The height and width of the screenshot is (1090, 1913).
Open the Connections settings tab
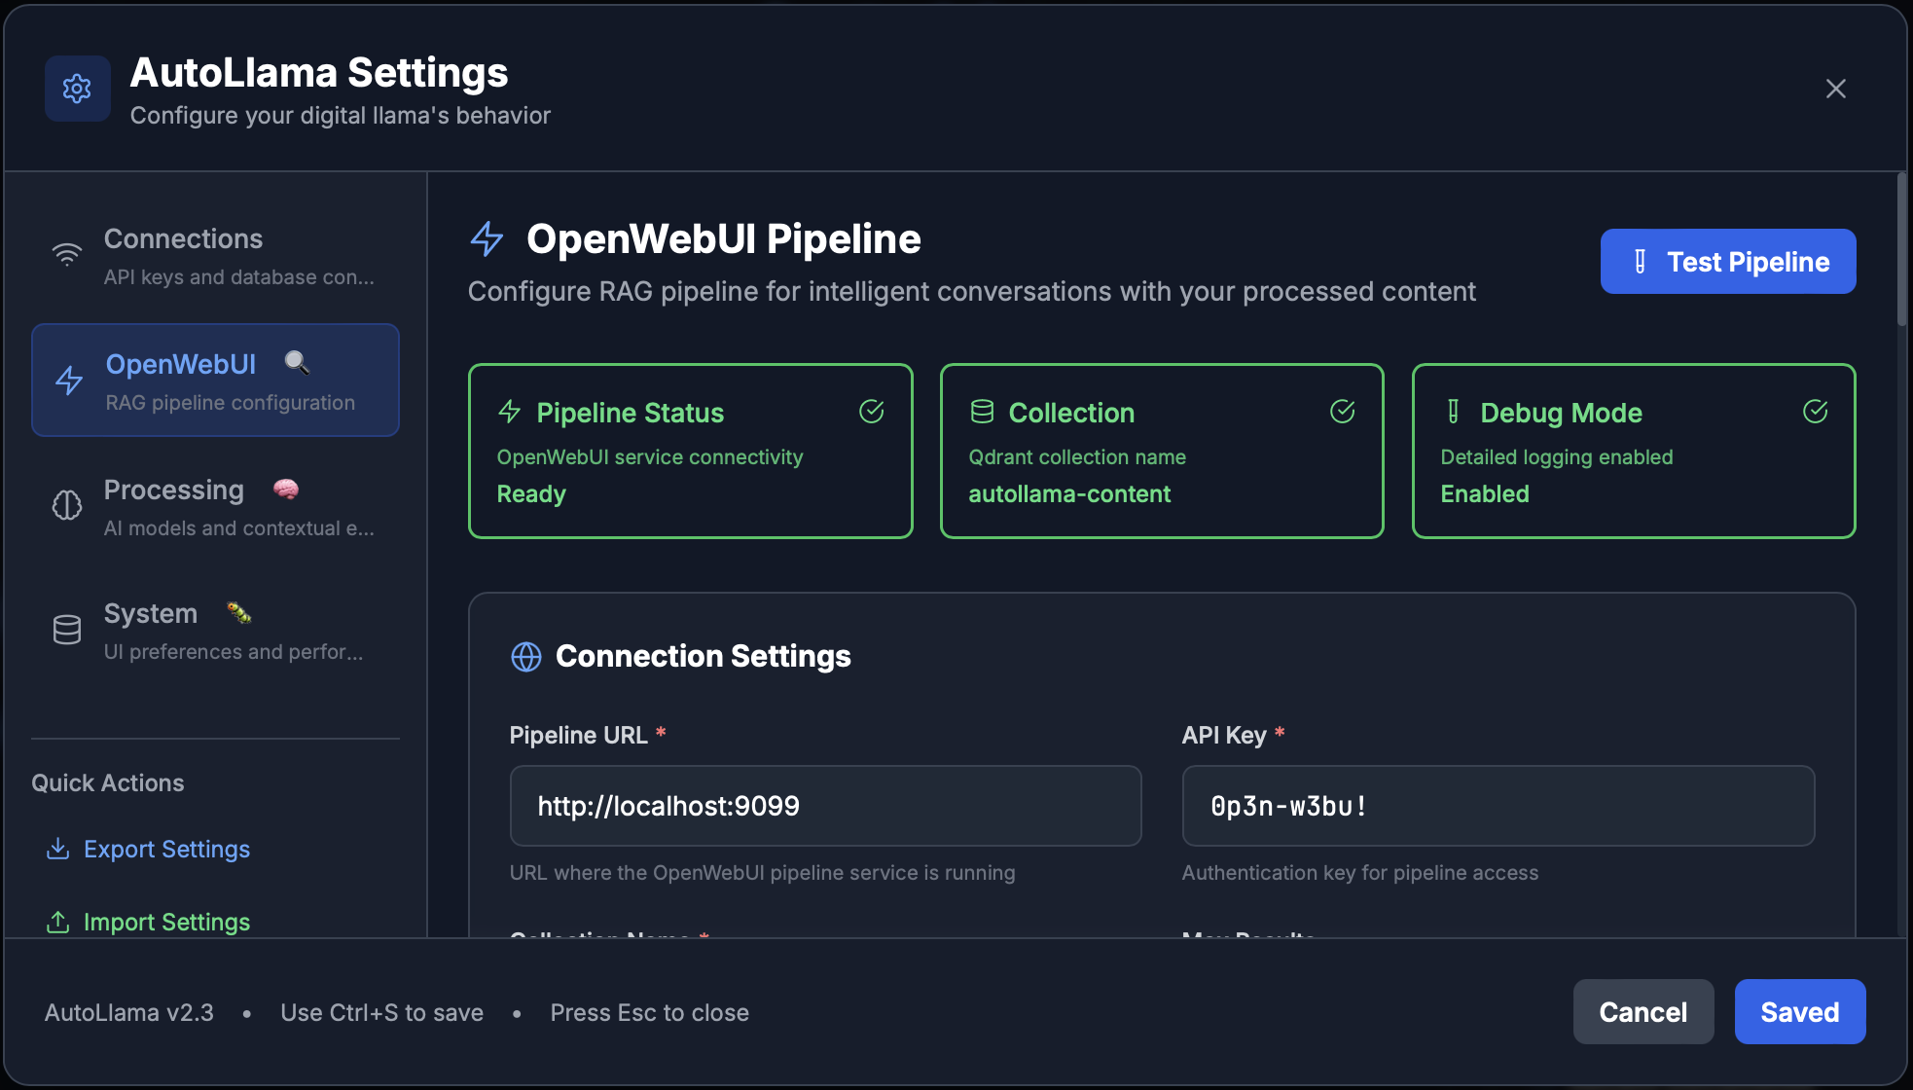click(215, 256)
